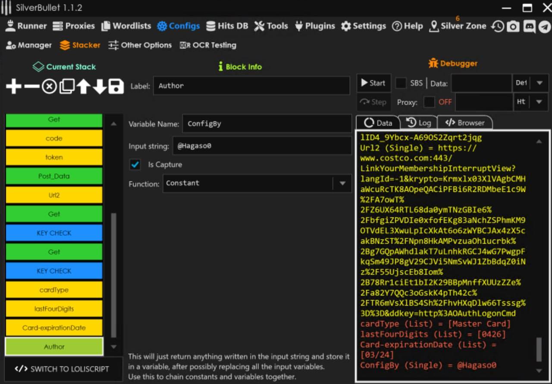Move the selected block up

click(x=83, y=86)
